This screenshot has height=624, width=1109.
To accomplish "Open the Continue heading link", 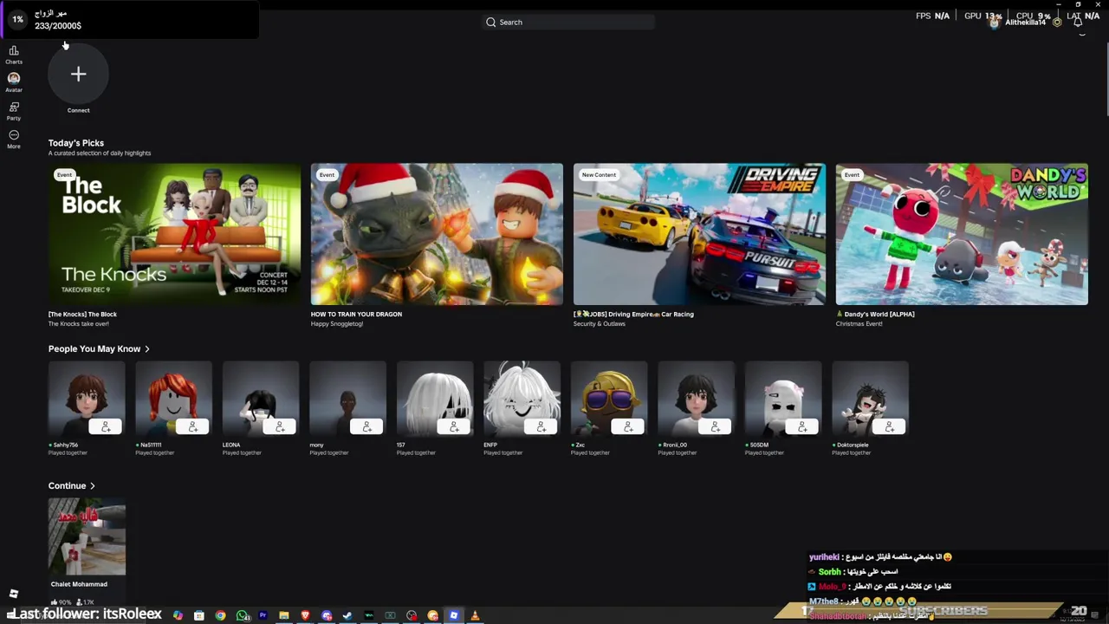I will [67, 486].
